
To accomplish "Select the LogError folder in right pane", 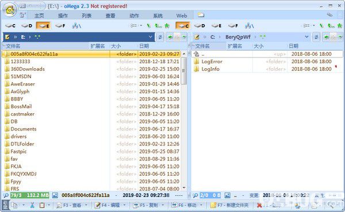I will [x=212, y=61].
